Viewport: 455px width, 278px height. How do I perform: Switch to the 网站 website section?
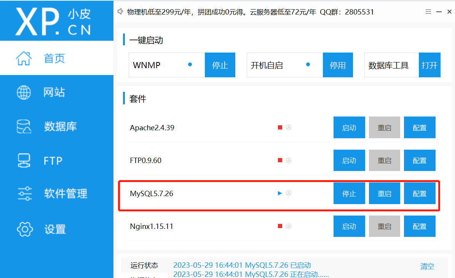[57, 92]
